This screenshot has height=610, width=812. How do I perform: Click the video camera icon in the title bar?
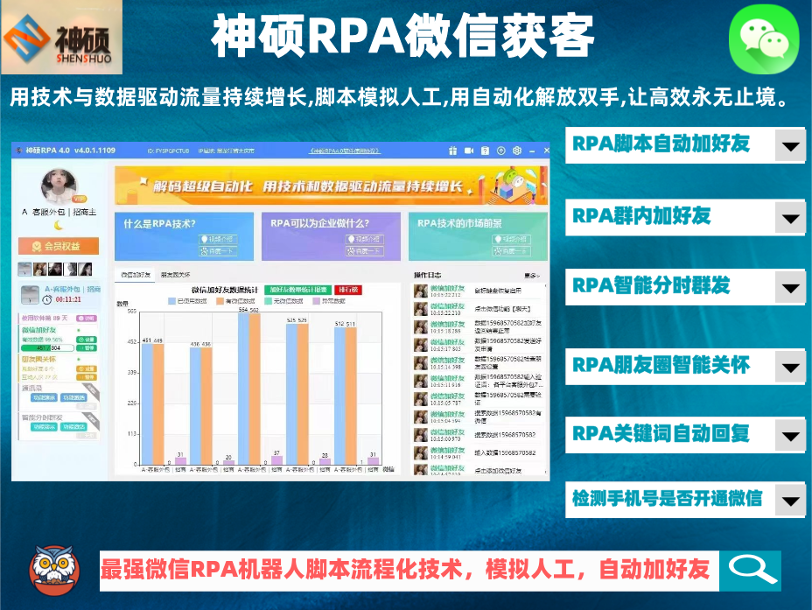pos(468,150)
